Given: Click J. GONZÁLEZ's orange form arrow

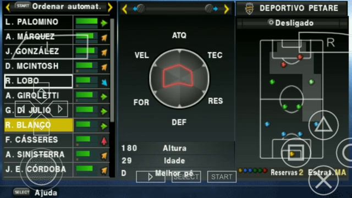Looking at the screenshot, I should point(104,53).
